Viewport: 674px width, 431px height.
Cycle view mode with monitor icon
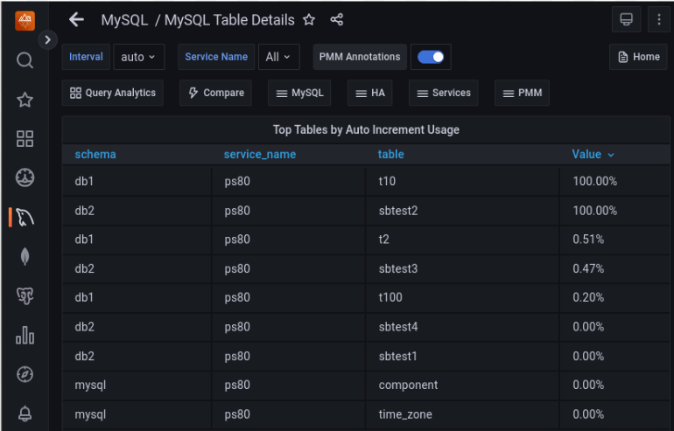point(626,19)
